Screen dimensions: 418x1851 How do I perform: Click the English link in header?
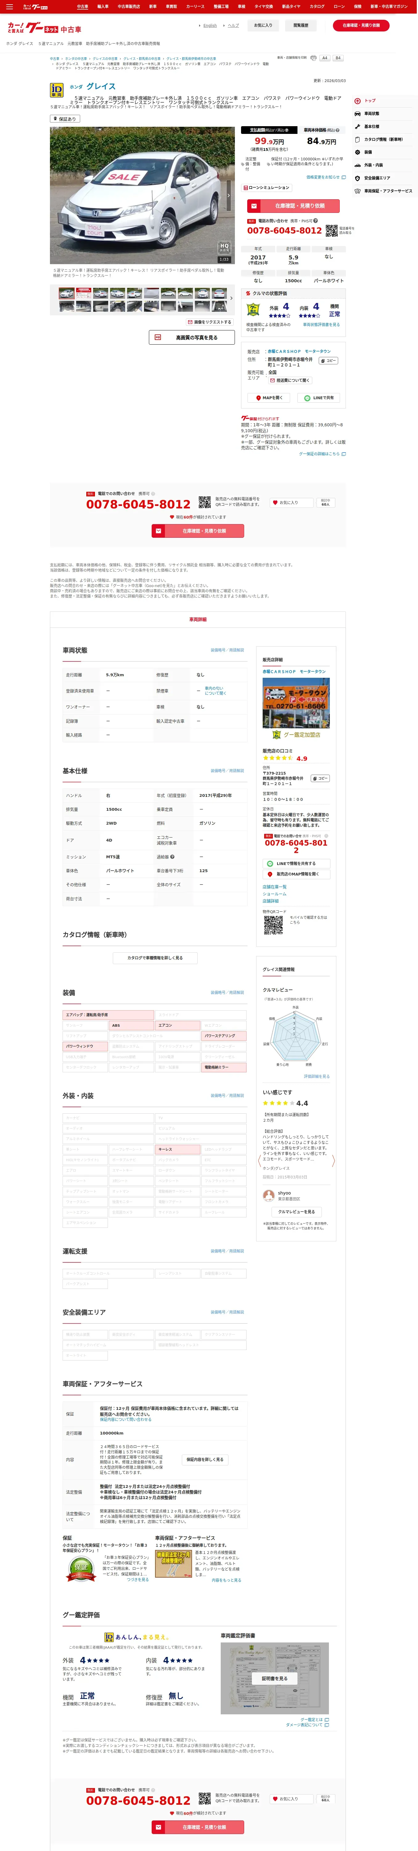pyautogui.click(x=210, y=25)
